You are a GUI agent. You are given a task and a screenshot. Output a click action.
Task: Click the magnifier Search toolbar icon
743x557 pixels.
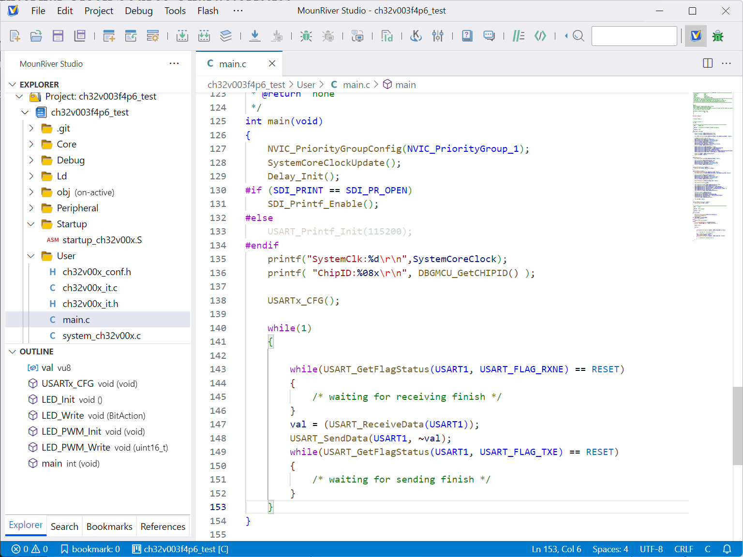click(x=578, y=36)
